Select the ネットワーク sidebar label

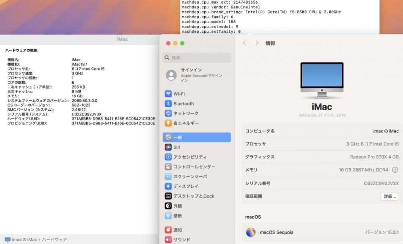[x=186, y=113]
